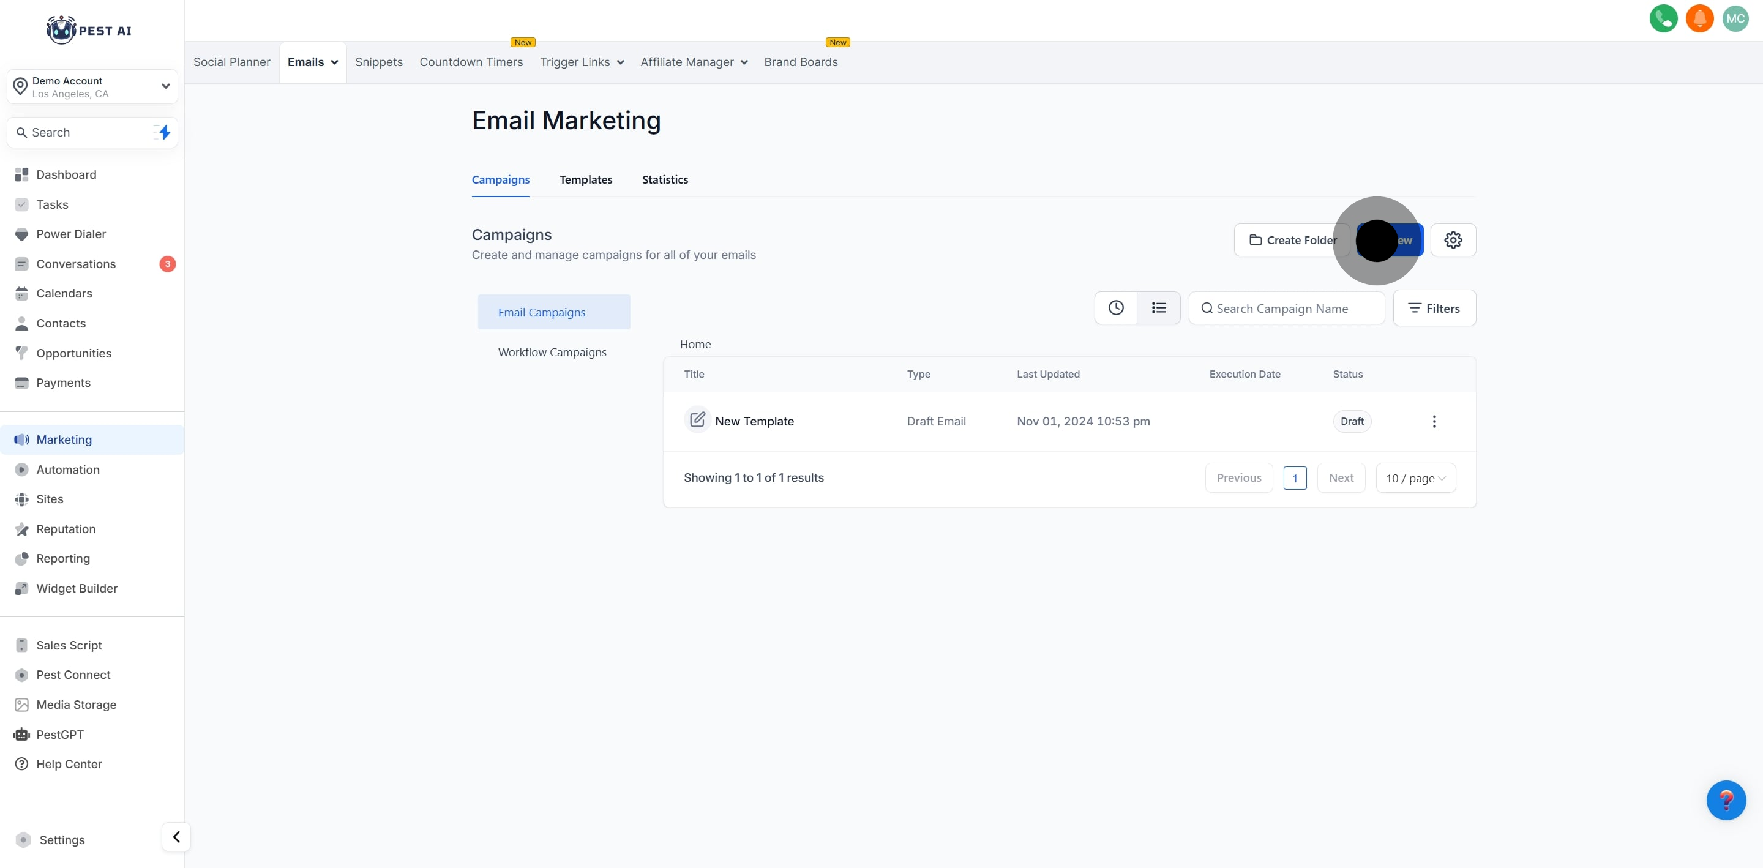1763x868 pixels.
Task: Open the Statistics tab
Action: tap(665, 180)
